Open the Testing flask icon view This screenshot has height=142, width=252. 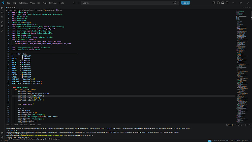(2, 31)
